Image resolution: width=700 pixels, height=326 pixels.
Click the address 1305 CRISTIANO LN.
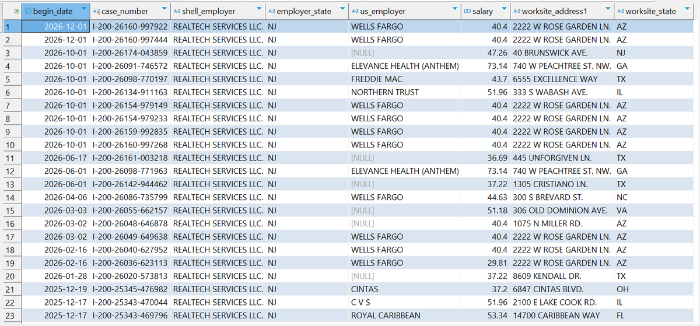click(x=550, y=184)
